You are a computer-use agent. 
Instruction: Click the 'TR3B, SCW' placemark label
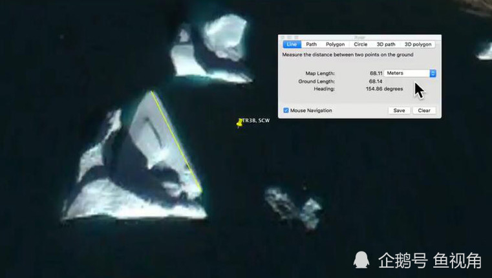(255, 121)
